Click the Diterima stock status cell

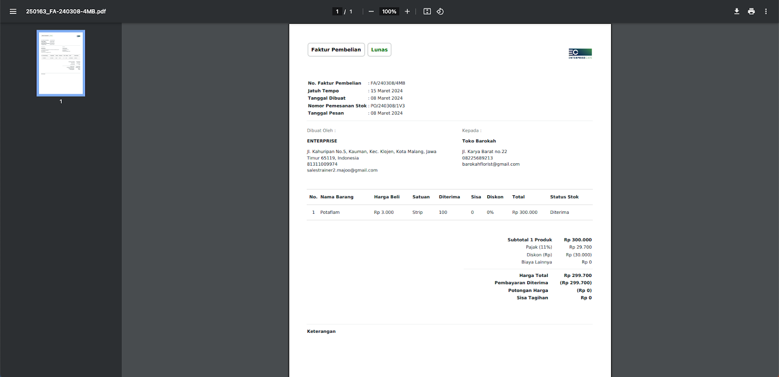[x=559, y=212]
